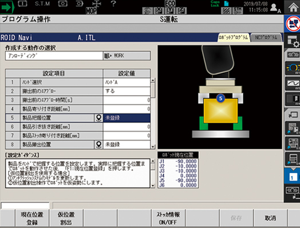The height and width of the screenshot is (228, 300).
Task: Select 製品引き抜き距離 value field
Action: tap(127, 127)
